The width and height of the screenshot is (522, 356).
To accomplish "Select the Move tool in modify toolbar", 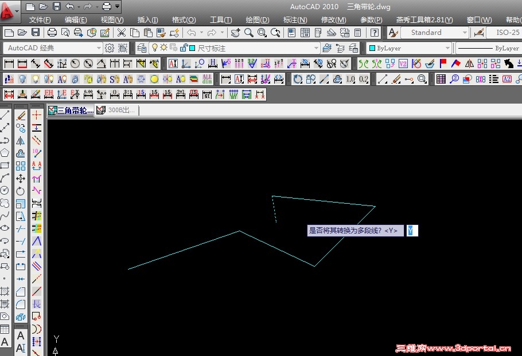I will (x=21, y=179).
